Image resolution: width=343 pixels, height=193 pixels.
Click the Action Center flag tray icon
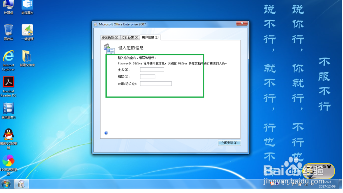click(293, 184)
